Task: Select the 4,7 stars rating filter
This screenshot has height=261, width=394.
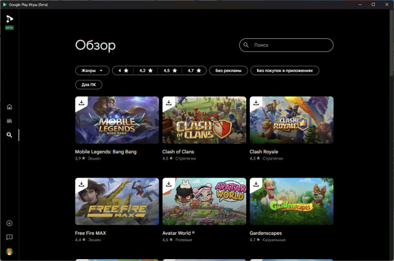Action: [x=194, y=71]
